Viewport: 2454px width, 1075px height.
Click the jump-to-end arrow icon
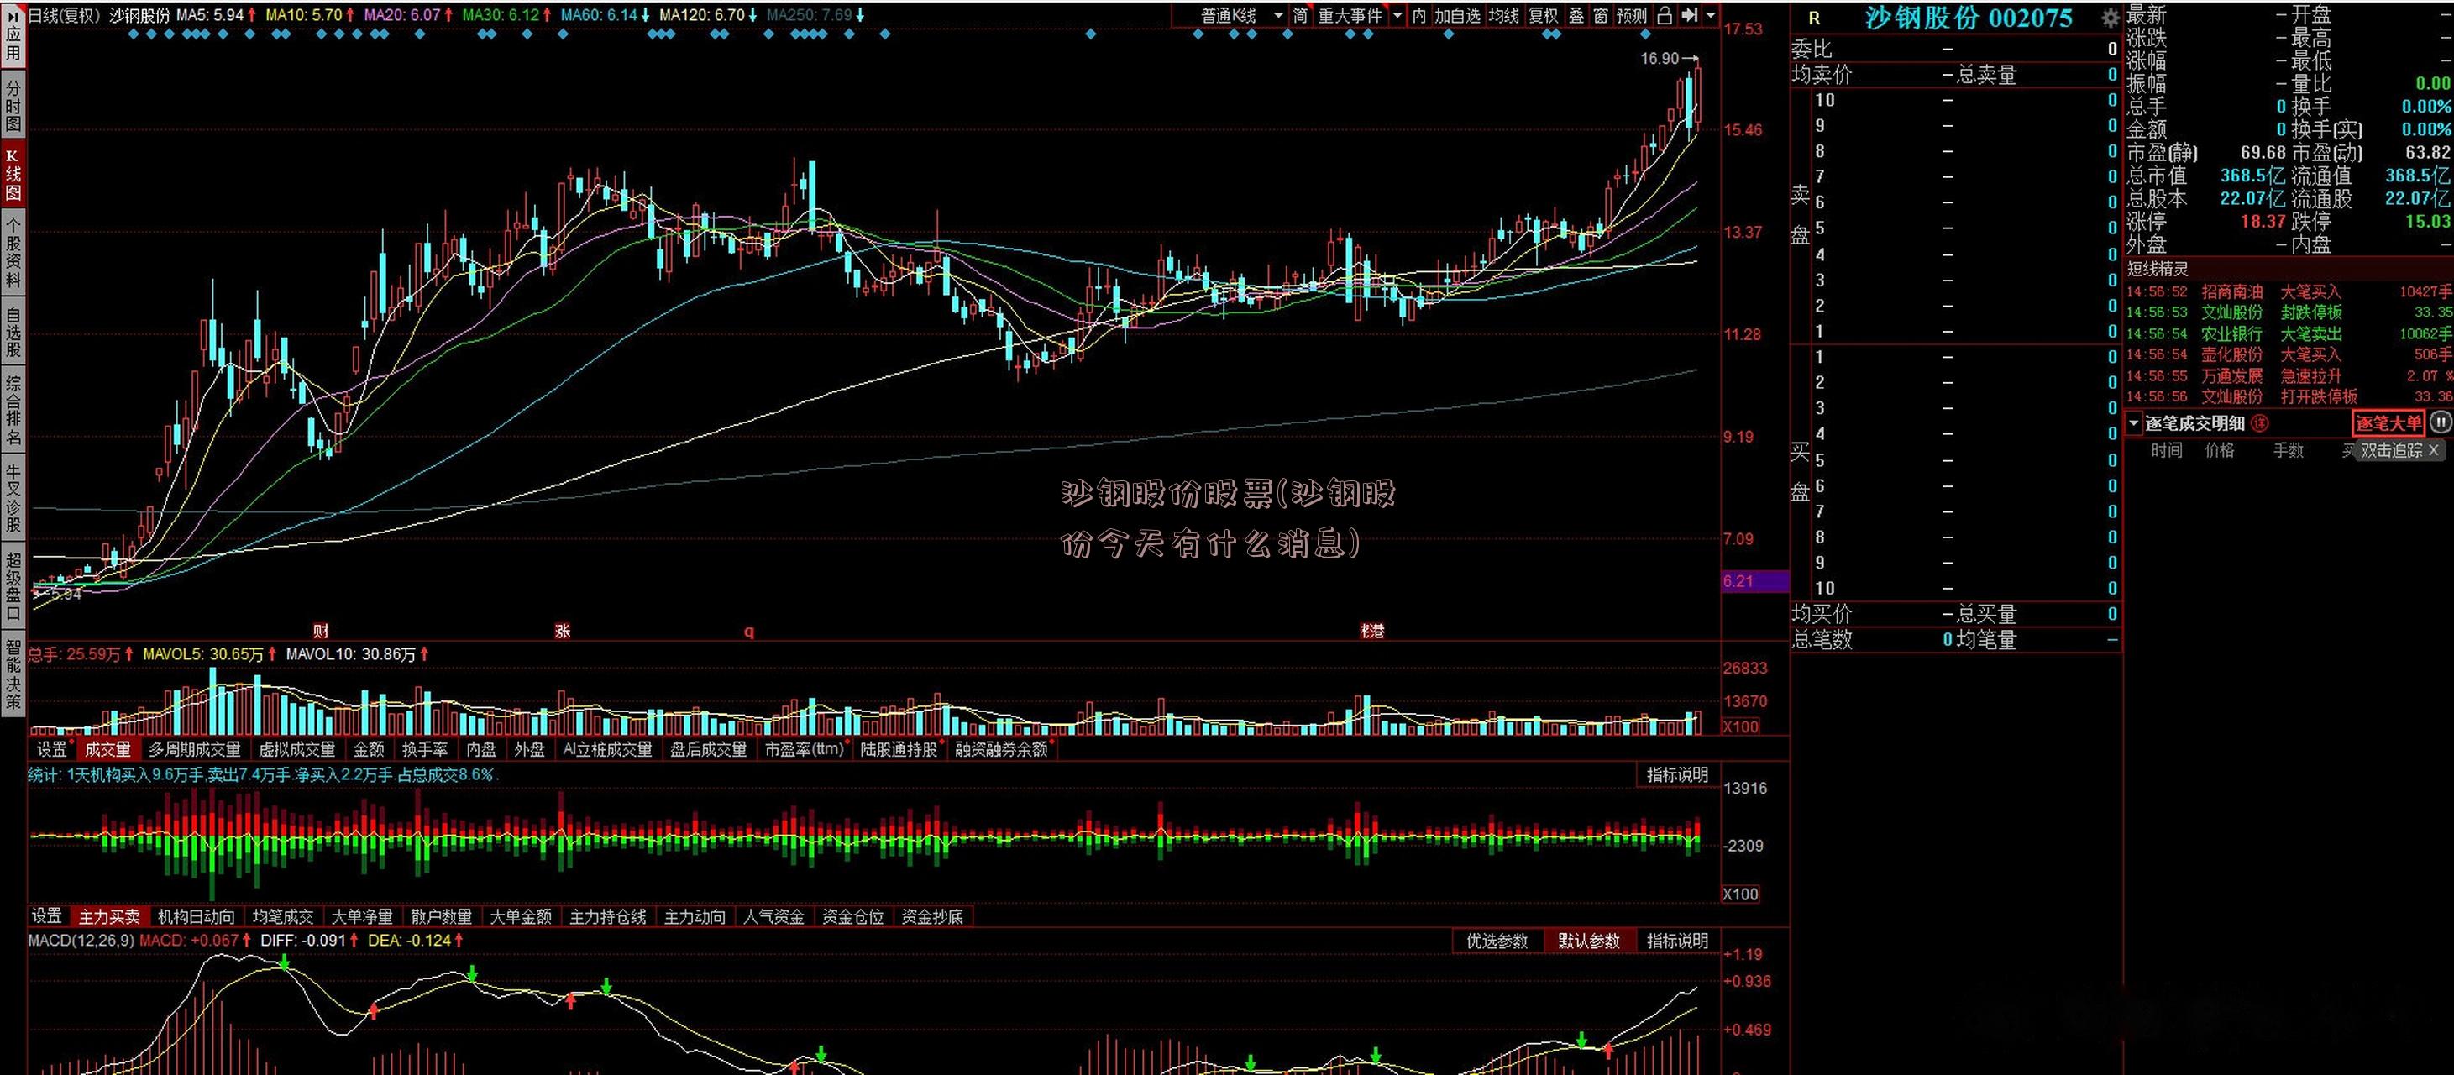coord(1689,15)
